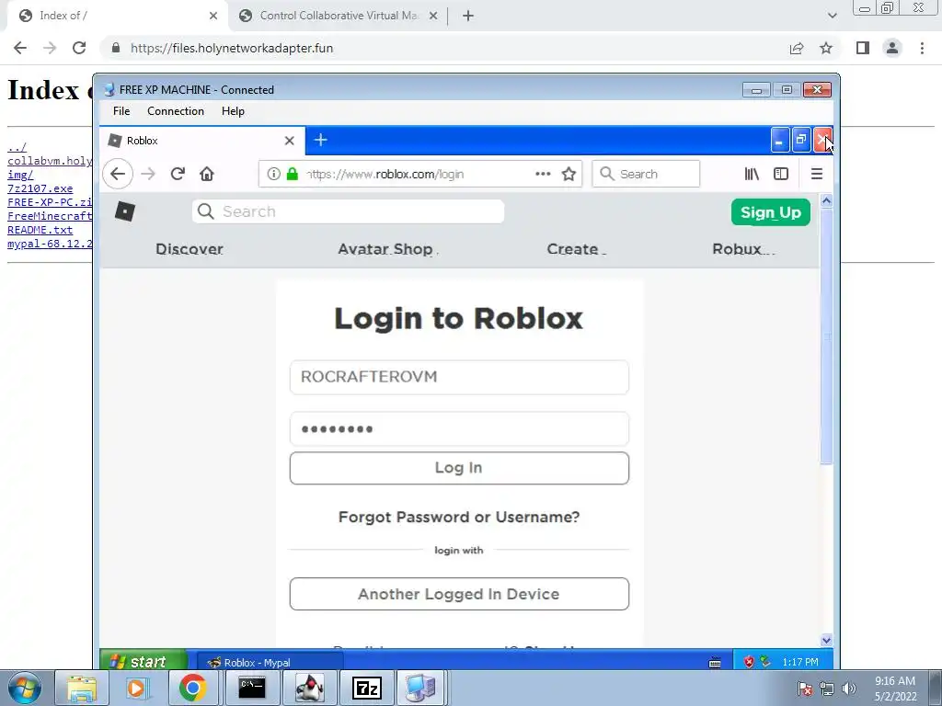Open Chrome tab search chevron
The height and width of the screenshot is (706, 942).
[832, 16]
